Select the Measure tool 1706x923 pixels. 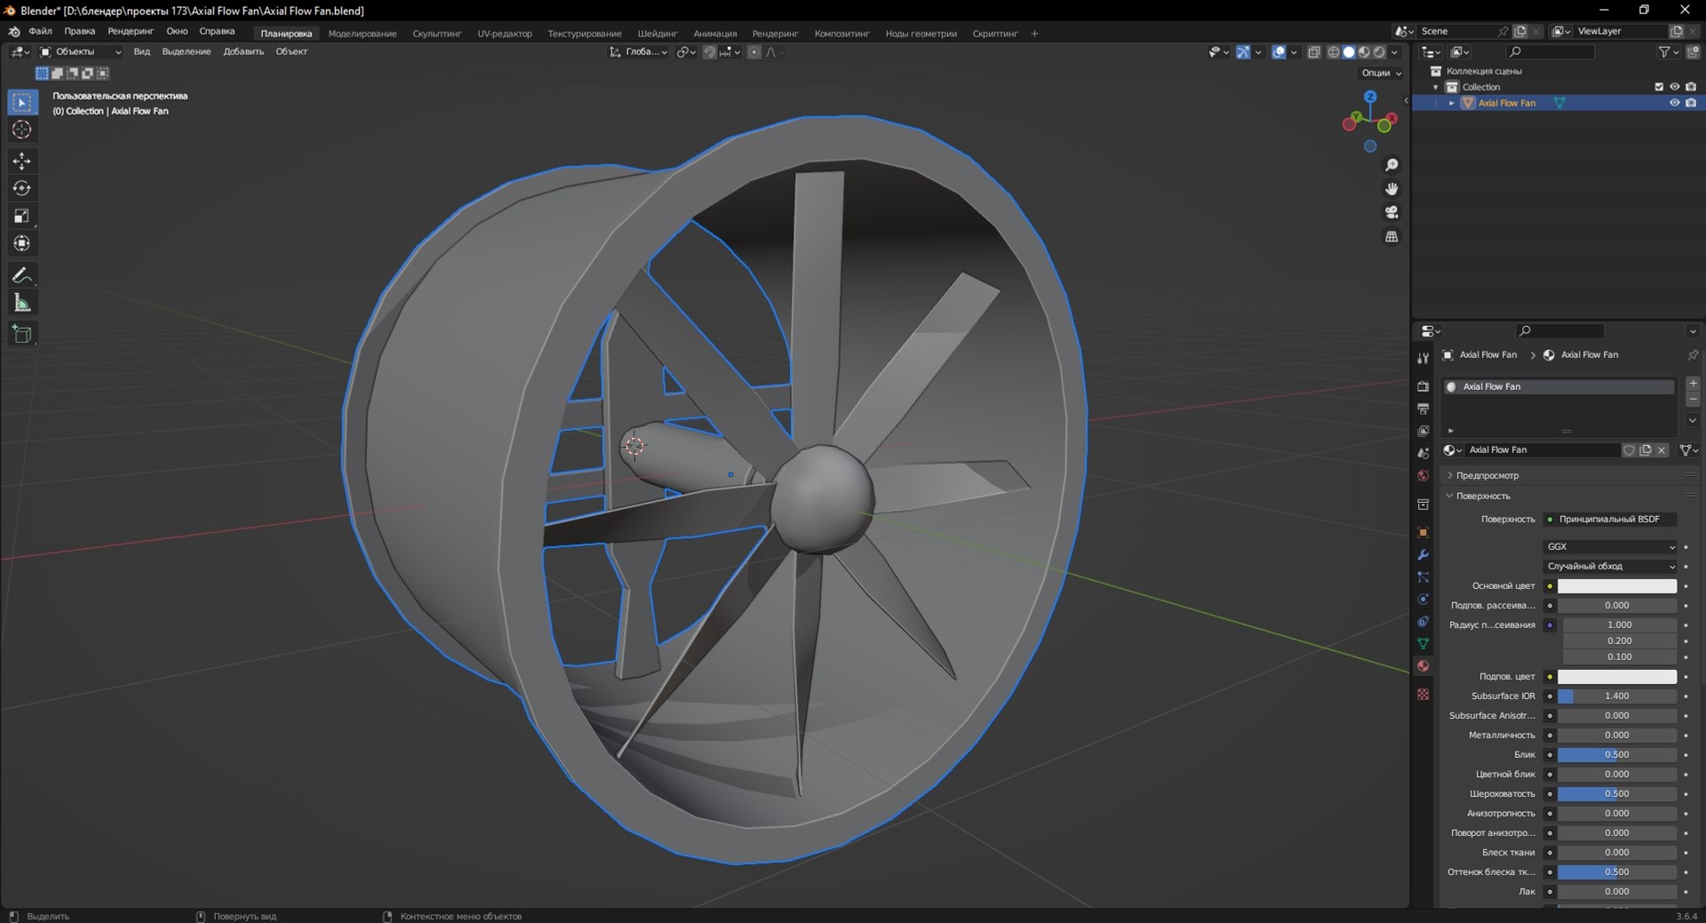pos(22,303)
